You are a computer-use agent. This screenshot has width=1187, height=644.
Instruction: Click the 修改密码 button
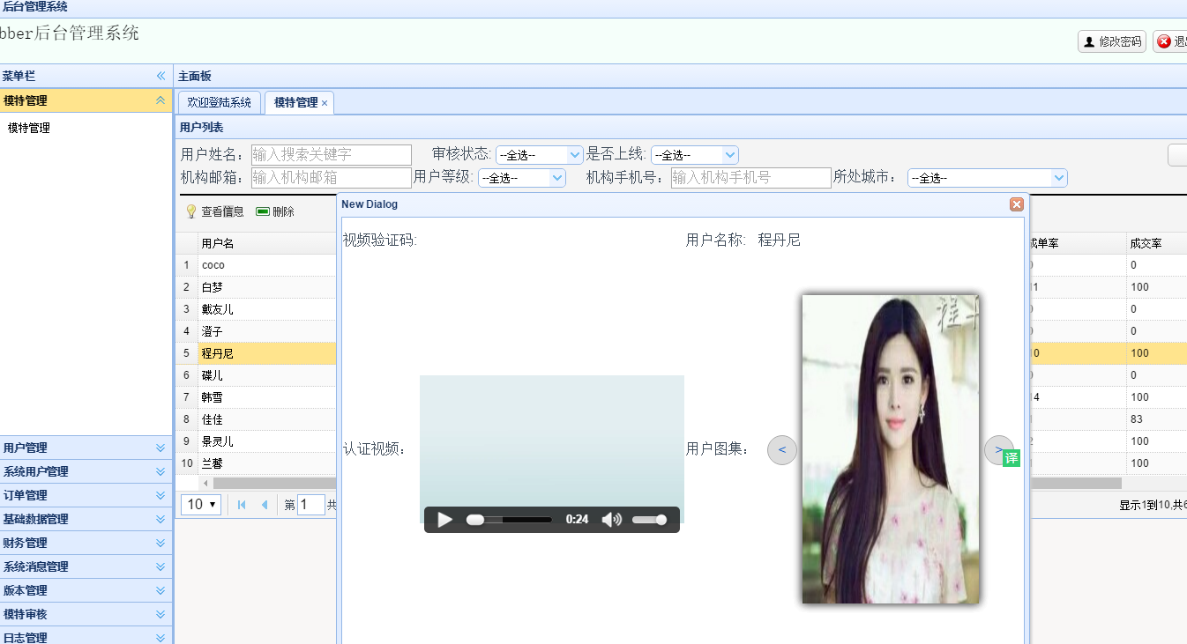click(x=1111, y=41)
